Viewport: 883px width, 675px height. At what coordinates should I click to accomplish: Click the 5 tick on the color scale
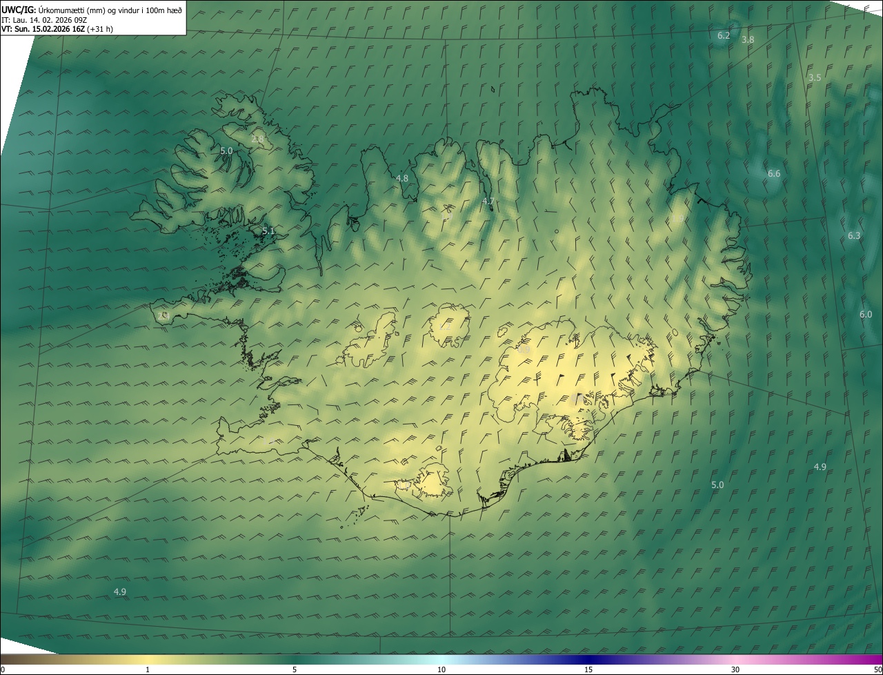(x=295, y=670)
